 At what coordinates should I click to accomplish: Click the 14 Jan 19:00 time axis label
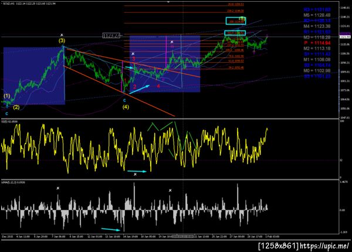(x=130, y=237)
